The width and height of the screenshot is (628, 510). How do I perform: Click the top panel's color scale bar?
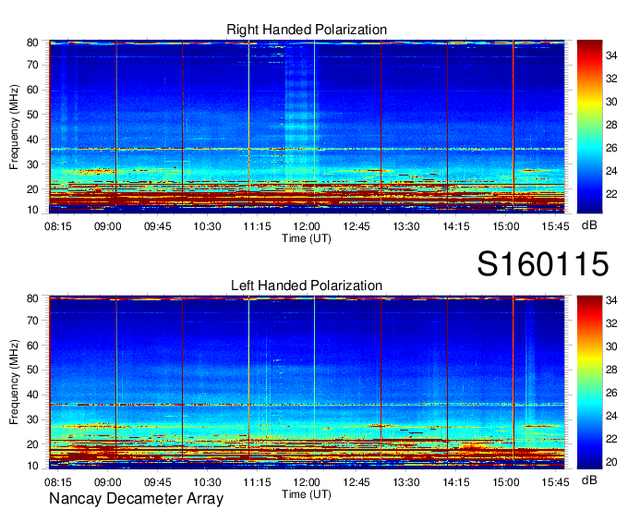(589, 127)
